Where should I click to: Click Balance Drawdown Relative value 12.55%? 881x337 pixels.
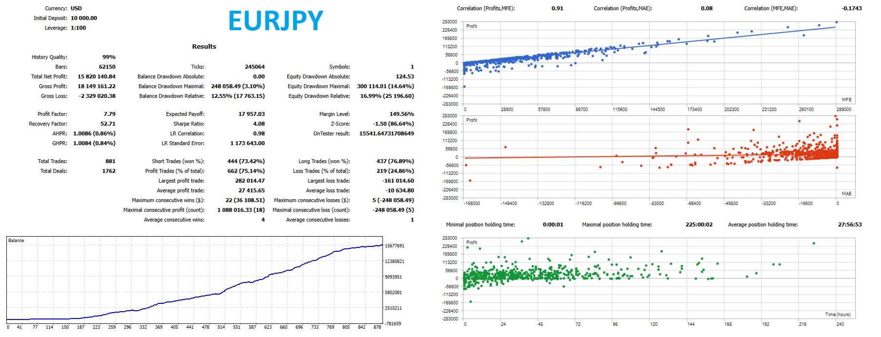(238, 96)
